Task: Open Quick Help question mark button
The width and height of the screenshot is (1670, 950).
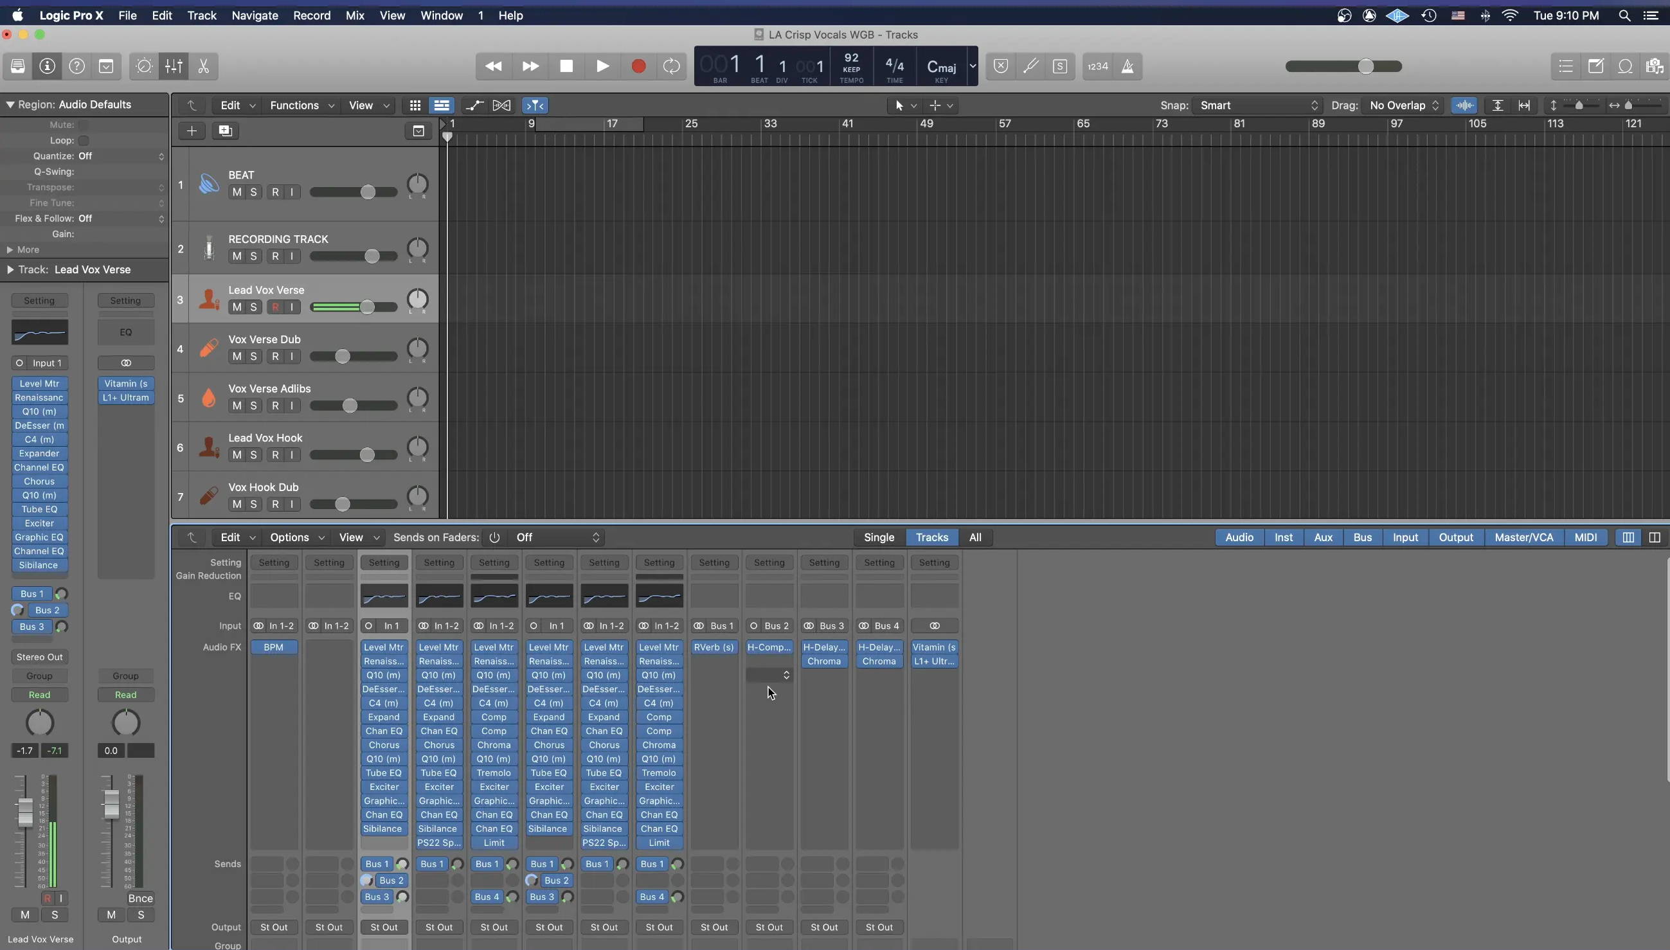Action: coord(77,66)
